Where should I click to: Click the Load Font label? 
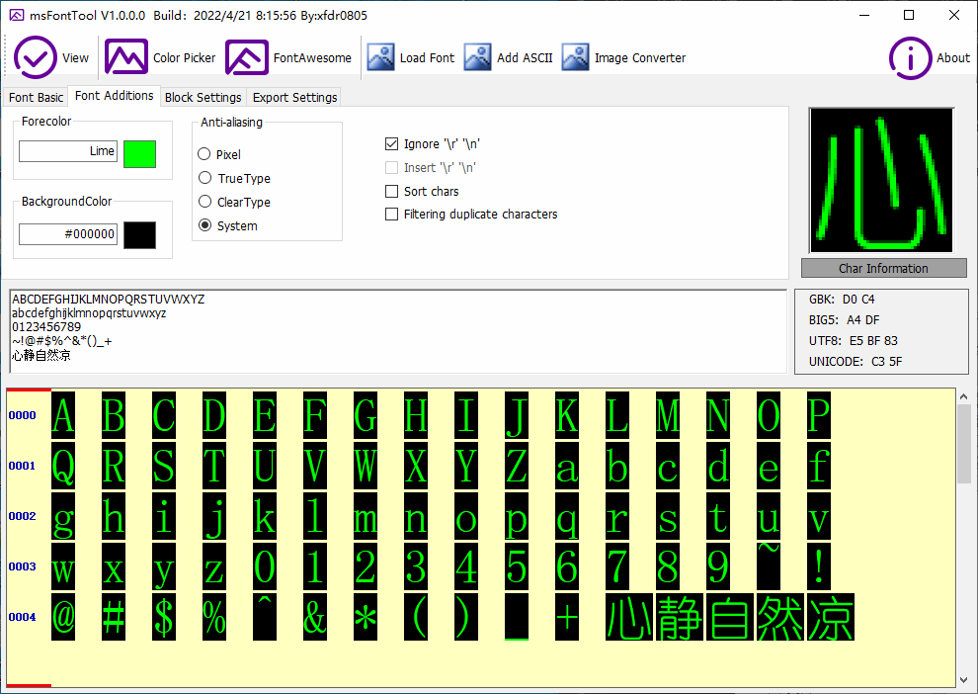click(427, 57)
